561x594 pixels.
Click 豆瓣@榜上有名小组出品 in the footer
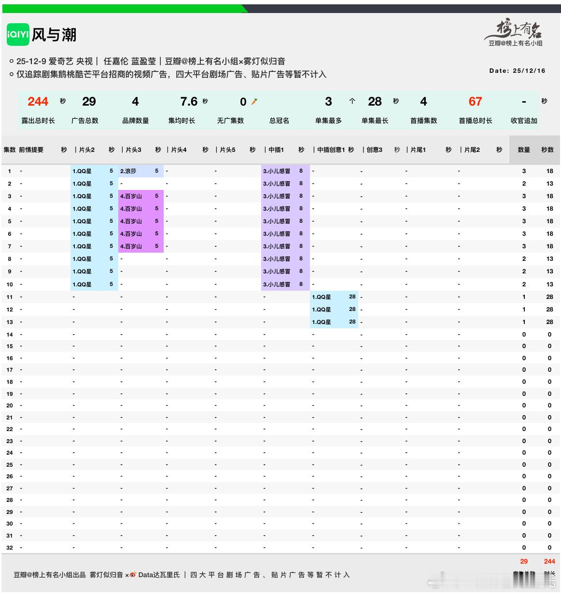coord(50,575)
